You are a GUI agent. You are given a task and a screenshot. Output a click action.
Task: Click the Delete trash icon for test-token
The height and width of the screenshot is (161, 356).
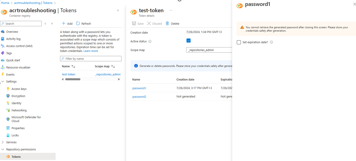pyautogui.click(x=167, y=24)
